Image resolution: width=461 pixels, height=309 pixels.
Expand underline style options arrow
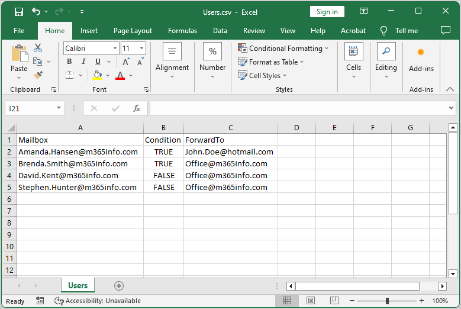(x=109, y=62)
